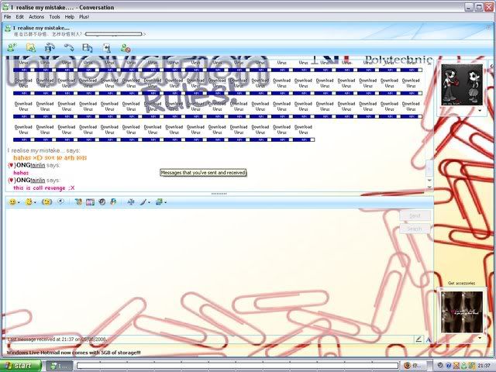Select the pen colour icon
Viewport: 496px width, 372px height.
(x=143, y=201)
